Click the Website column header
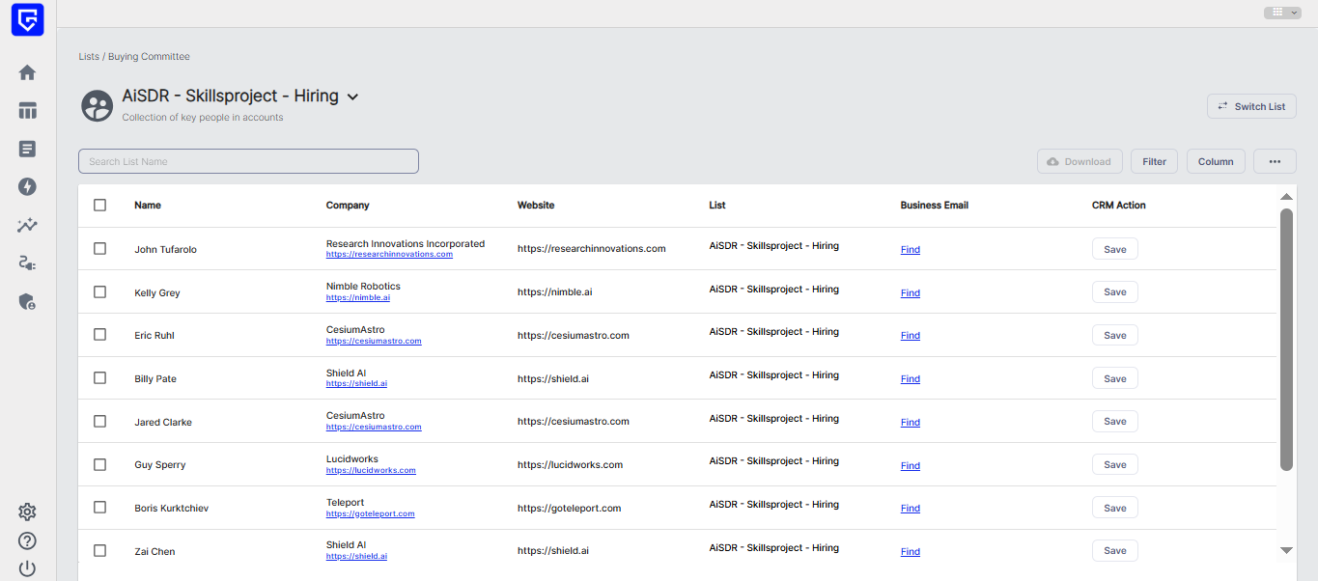 coord(536,206)
